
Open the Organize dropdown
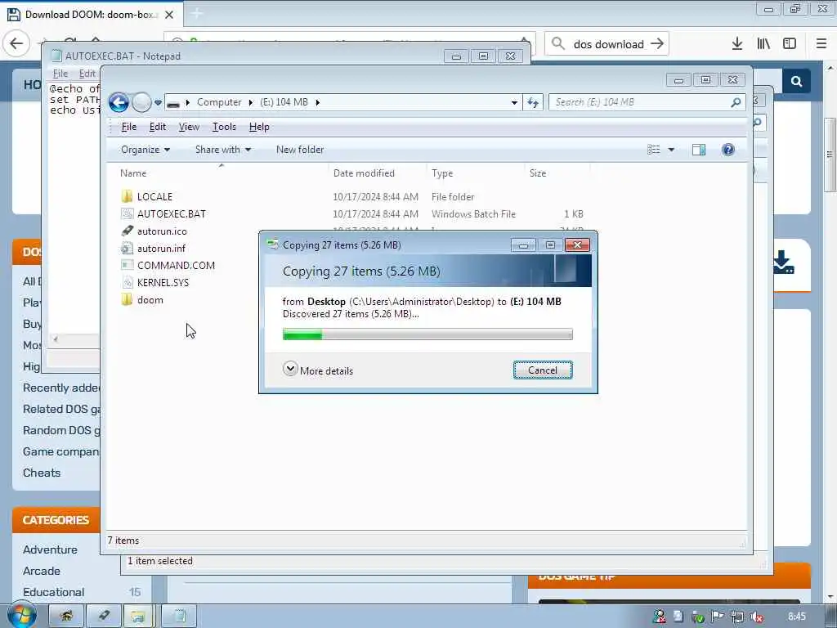pos(145,150)
